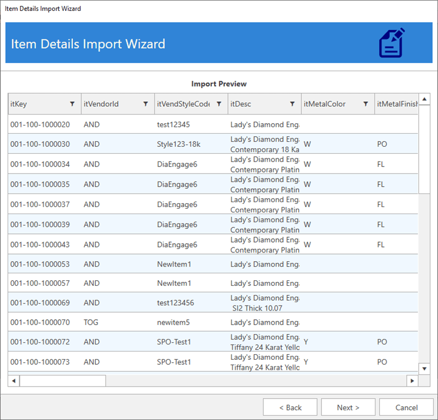The width and height of the screenshot is (438, 420).
Task: Open the filter menu on the itVendorId column
Action: (145, 103)
